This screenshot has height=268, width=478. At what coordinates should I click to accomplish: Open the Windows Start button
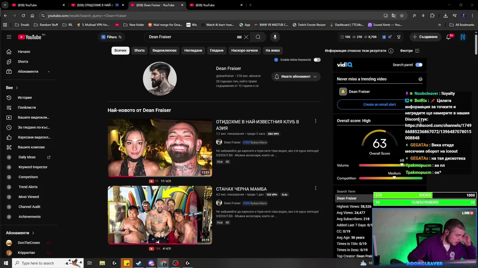[x=6, y=263]
